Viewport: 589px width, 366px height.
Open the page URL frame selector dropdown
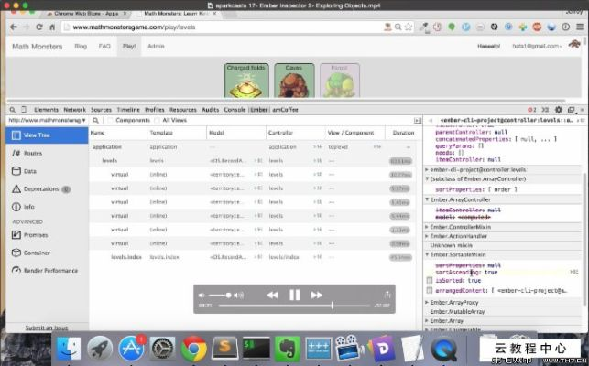[x=47, y=120]
